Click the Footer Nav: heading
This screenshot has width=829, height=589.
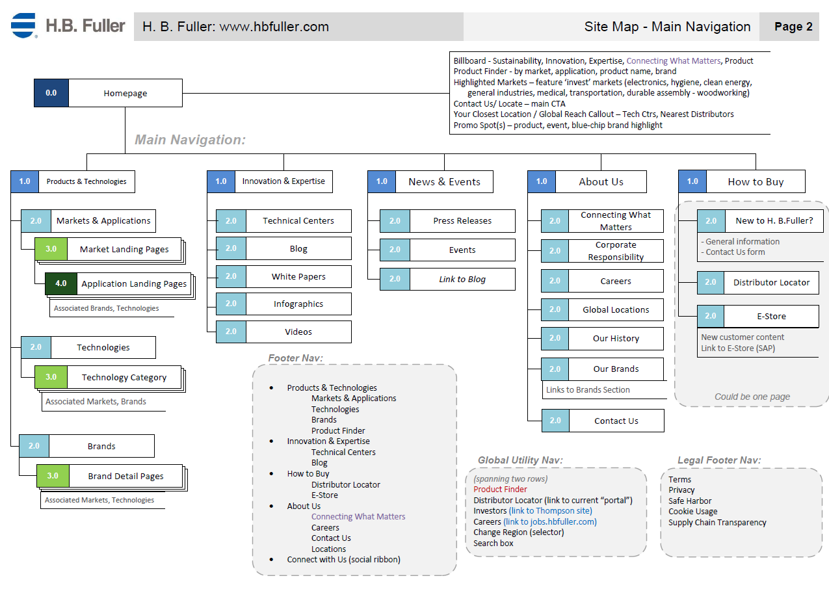(x=296, y=358)
